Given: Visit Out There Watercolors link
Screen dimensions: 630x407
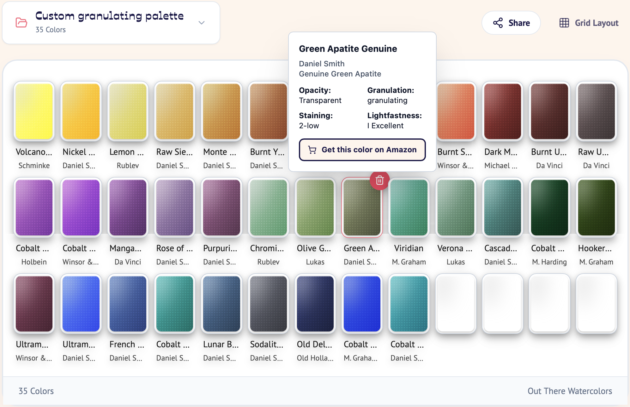Looking at the screenshot, I should tap(570, 391).
